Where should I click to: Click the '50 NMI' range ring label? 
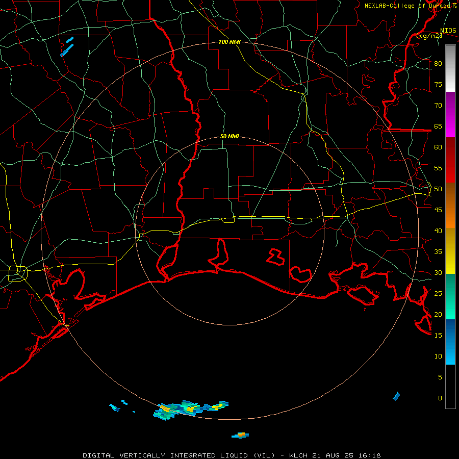(229, 136)
